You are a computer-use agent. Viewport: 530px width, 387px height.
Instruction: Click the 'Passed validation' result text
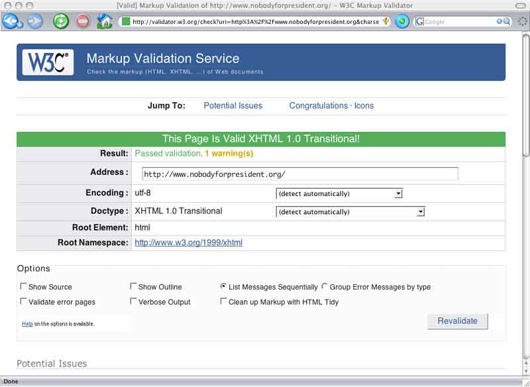point(168,154)
